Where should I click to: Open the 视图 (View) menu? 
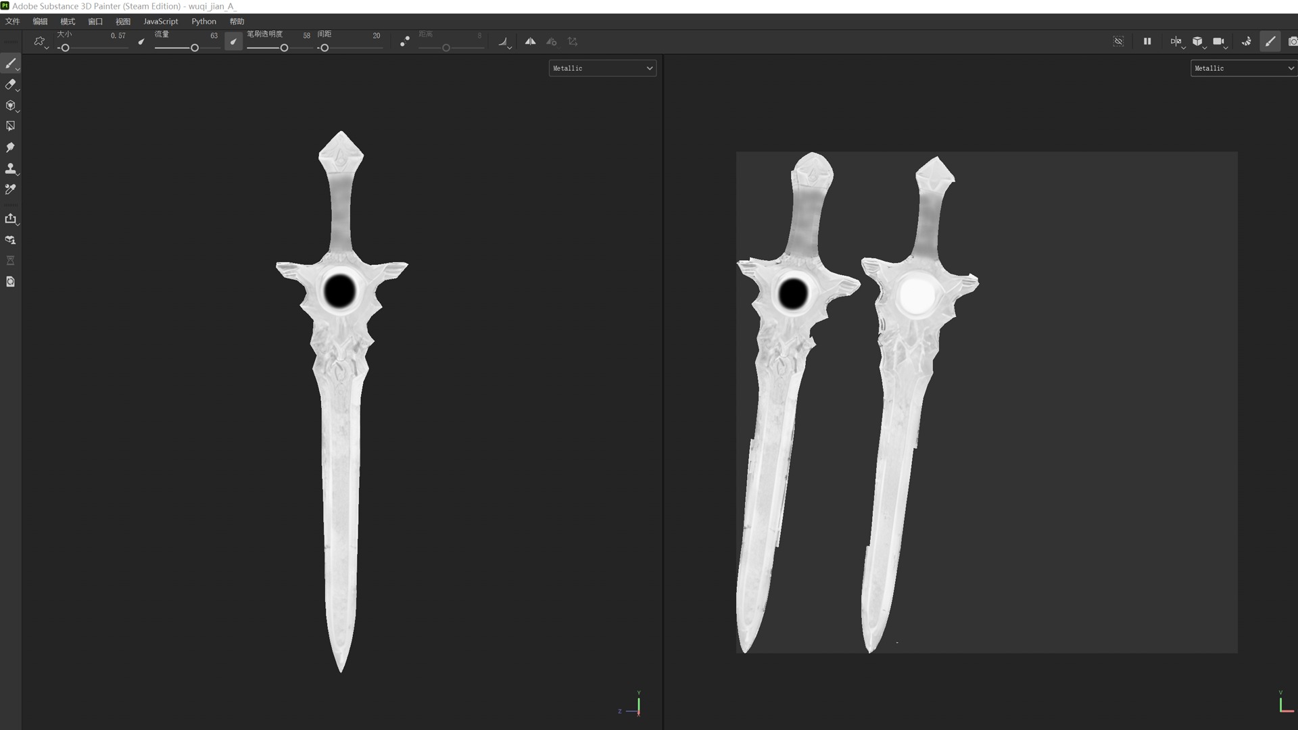[123, 22]
